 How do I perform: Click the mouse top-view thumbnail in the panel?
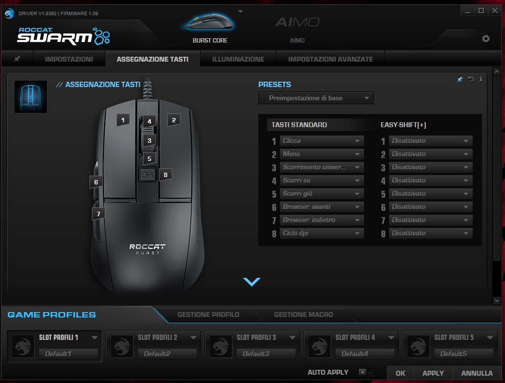point(31,96)
